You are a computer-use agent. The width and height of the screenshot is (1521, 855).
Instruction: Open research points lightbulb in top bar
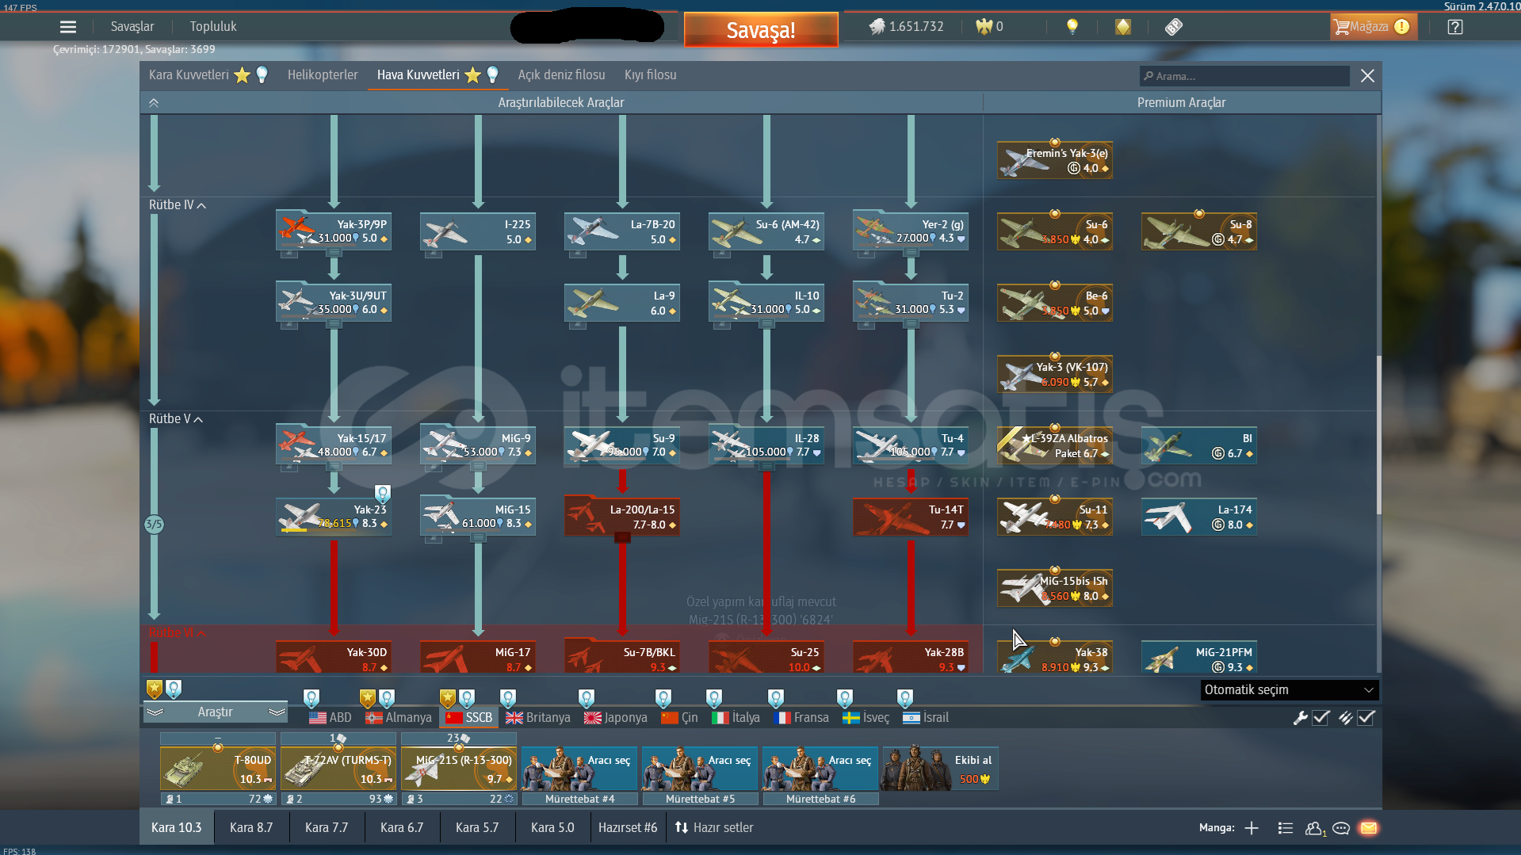coord(1072,26)
